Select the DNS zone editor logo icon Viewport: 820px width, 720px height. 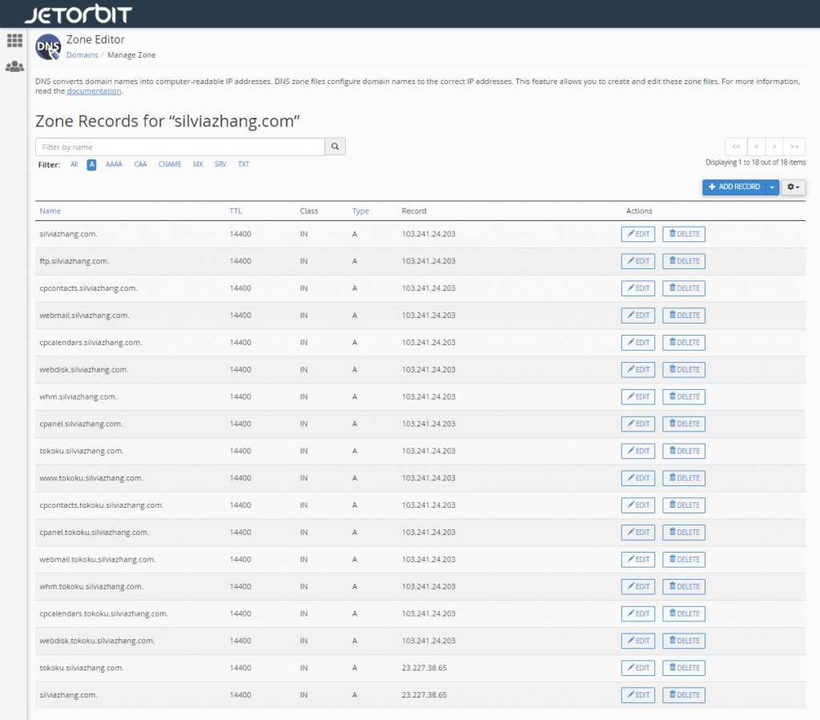(x=47, y=47)
